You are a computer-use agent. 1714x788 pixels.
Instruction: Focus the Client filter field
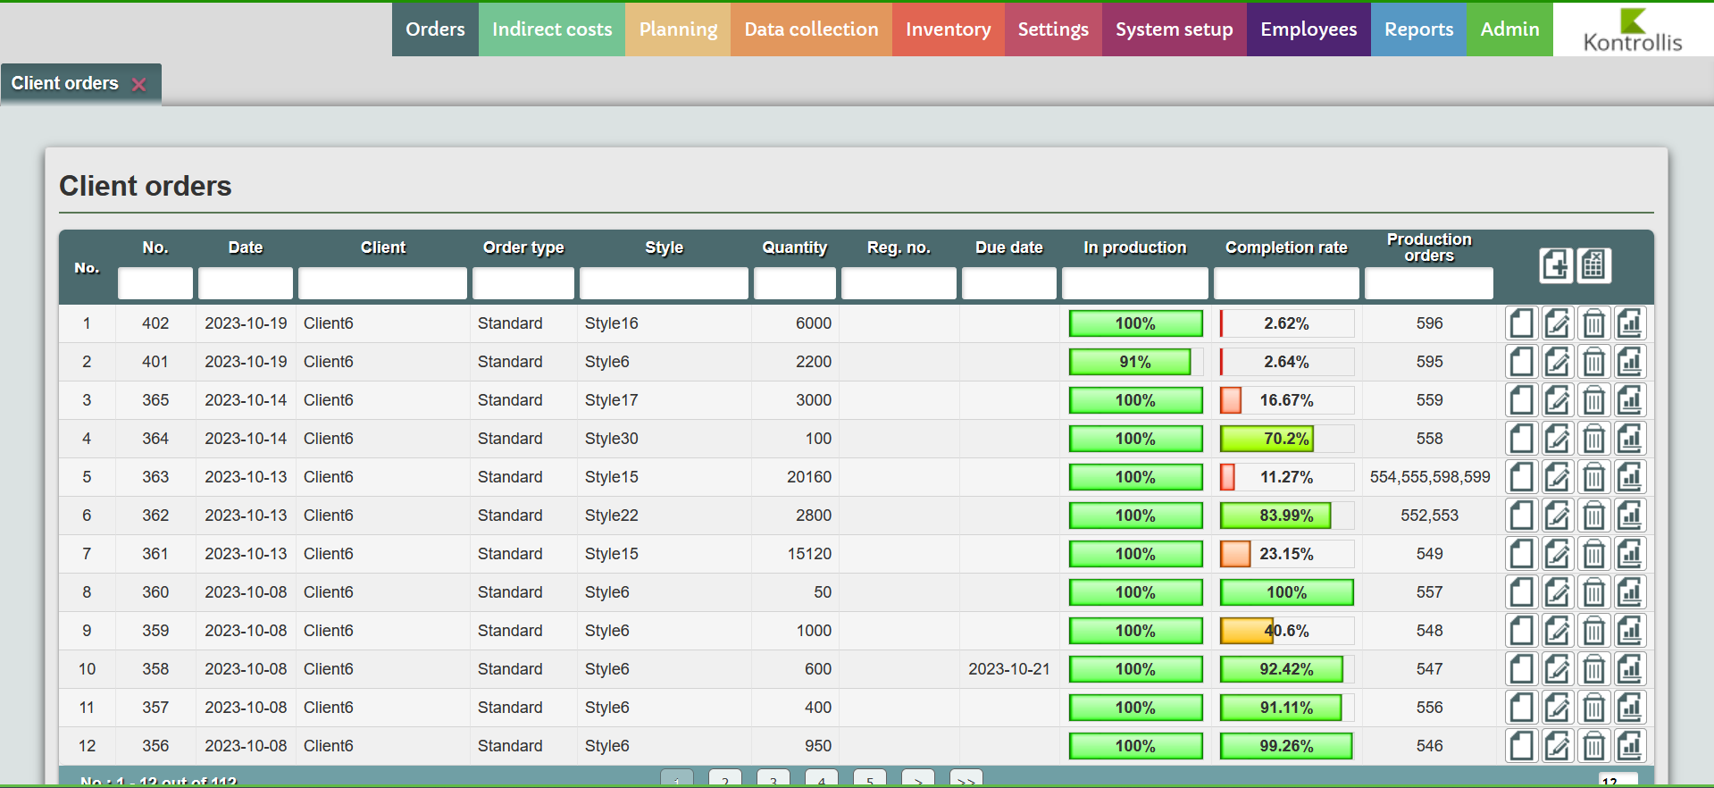(382, 283)
